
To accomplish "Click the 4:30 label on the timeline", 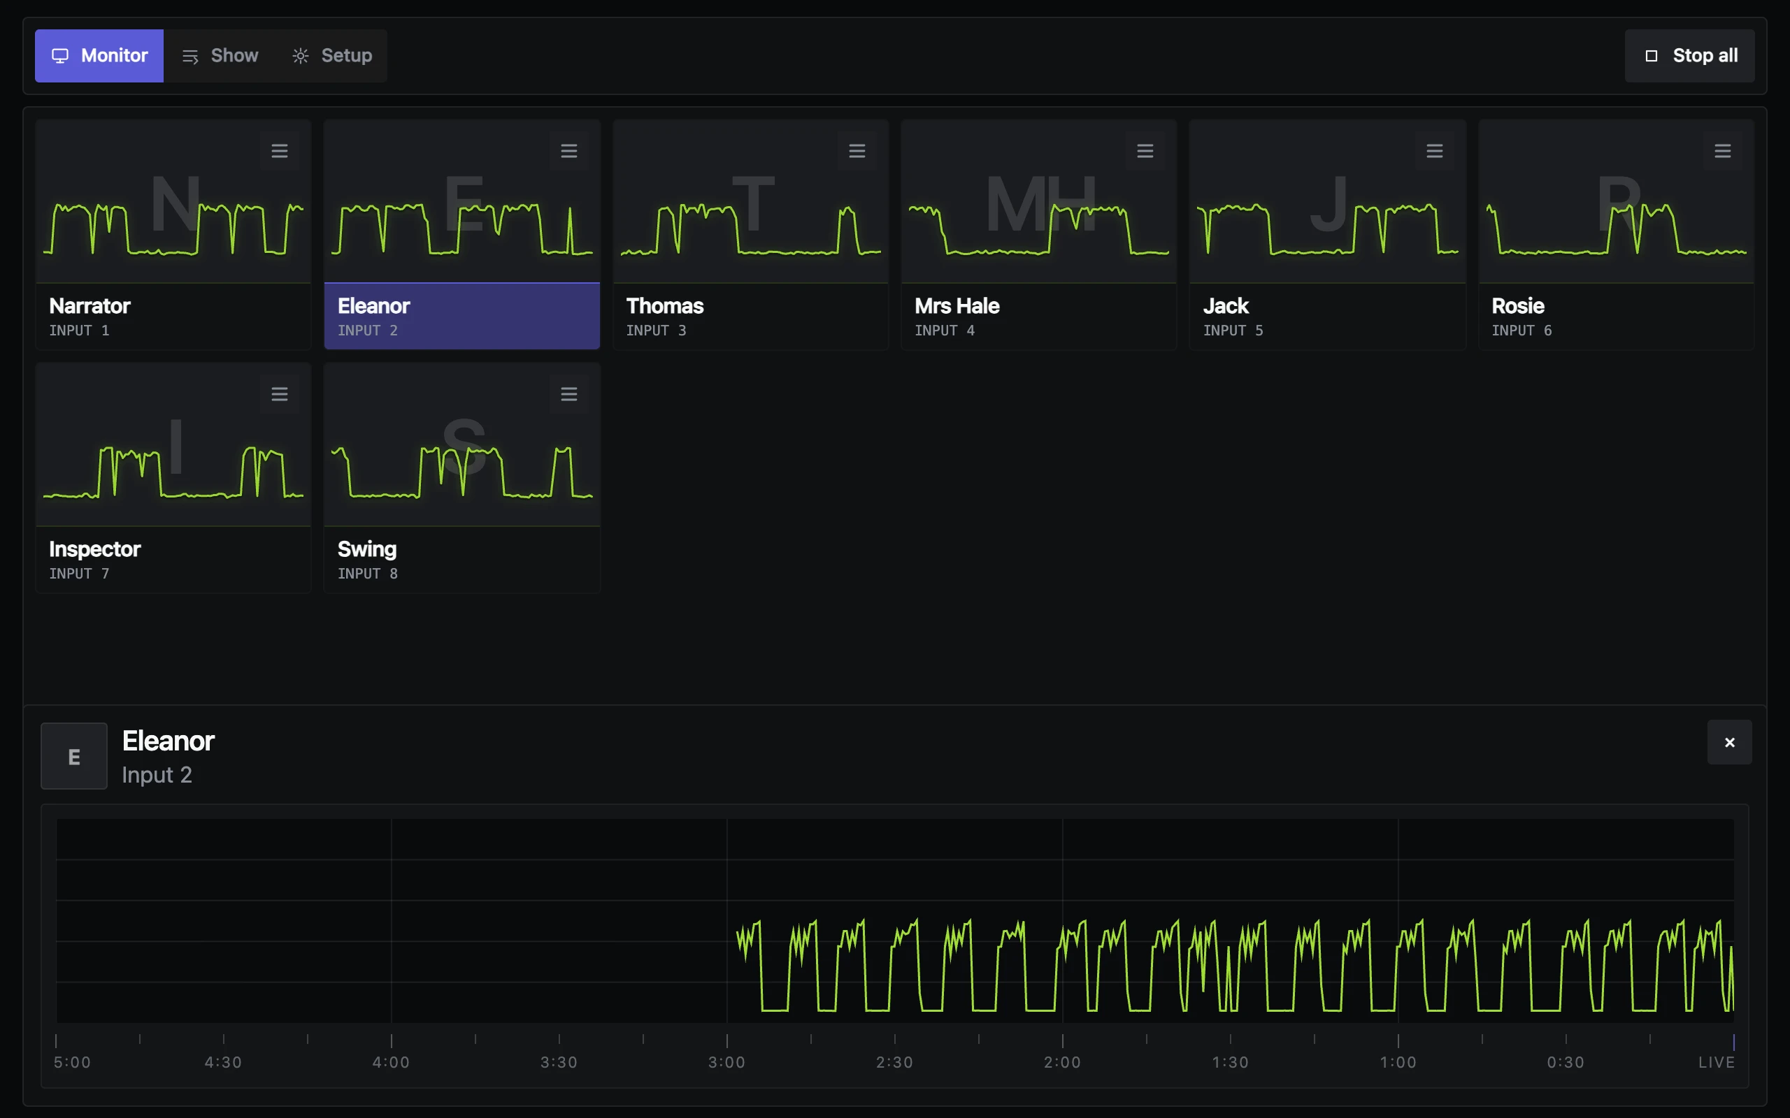I will (223, 1063).
